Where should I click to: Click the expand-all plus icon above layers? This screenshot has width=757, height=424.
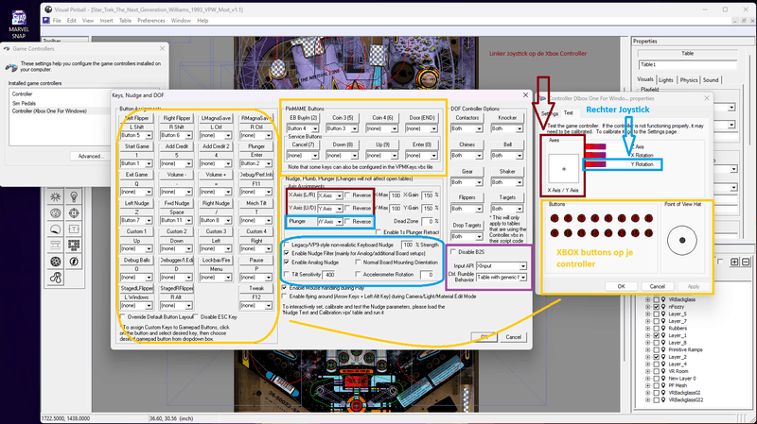click(734, 262)
